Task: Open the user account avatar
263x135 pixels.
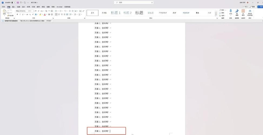Action: [248, 2]
